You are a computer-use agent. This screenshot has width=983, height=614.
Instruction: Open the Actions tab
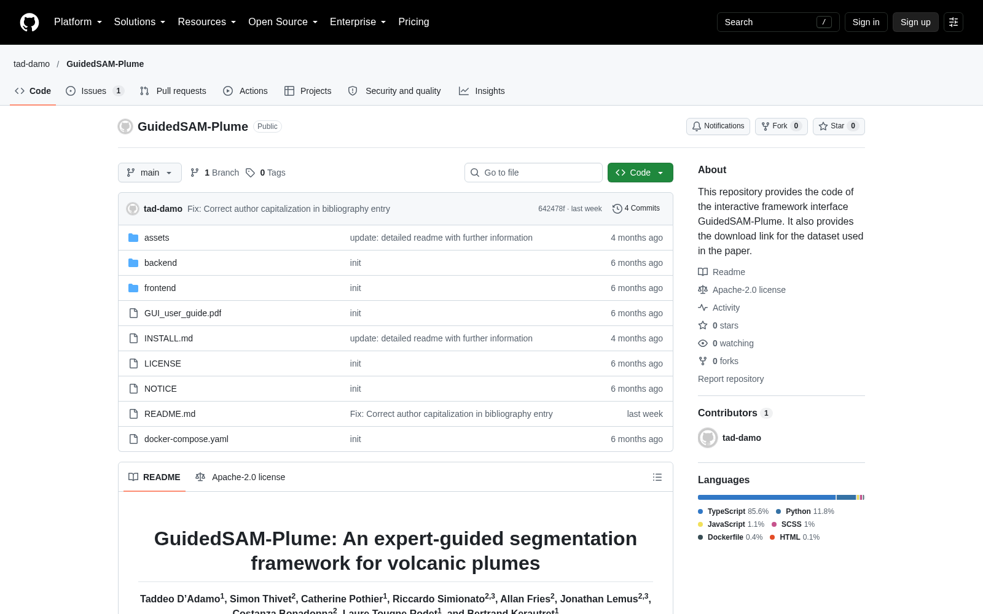[245, 91]
